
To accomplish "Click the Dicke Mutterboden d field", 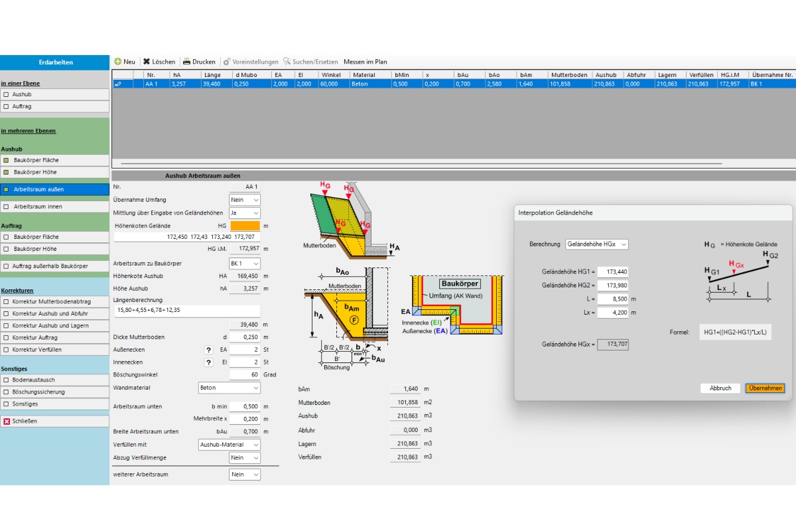I will (x=245, y=337).
